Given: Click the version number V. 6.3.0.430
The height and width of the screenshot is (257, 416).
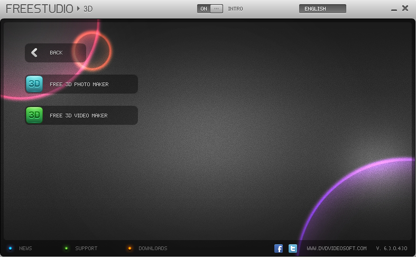Looking at the screenshot, I should tap(392, 248).
